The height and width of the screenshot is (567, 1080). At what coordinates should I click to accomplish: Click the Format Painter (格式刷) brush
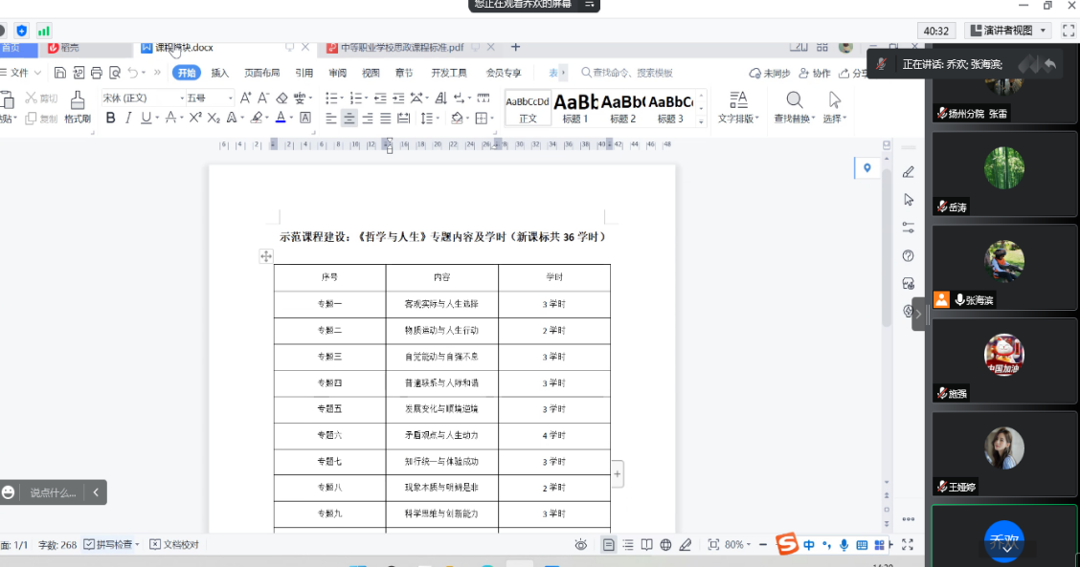[x=77, y=107]
